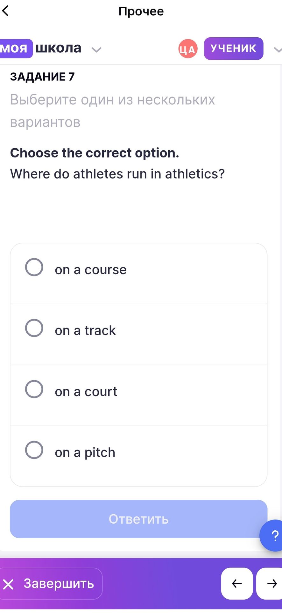Click the МОЯ школа logo
The image size is (282, 613).
pyautogui.click(x=41, y=49)
